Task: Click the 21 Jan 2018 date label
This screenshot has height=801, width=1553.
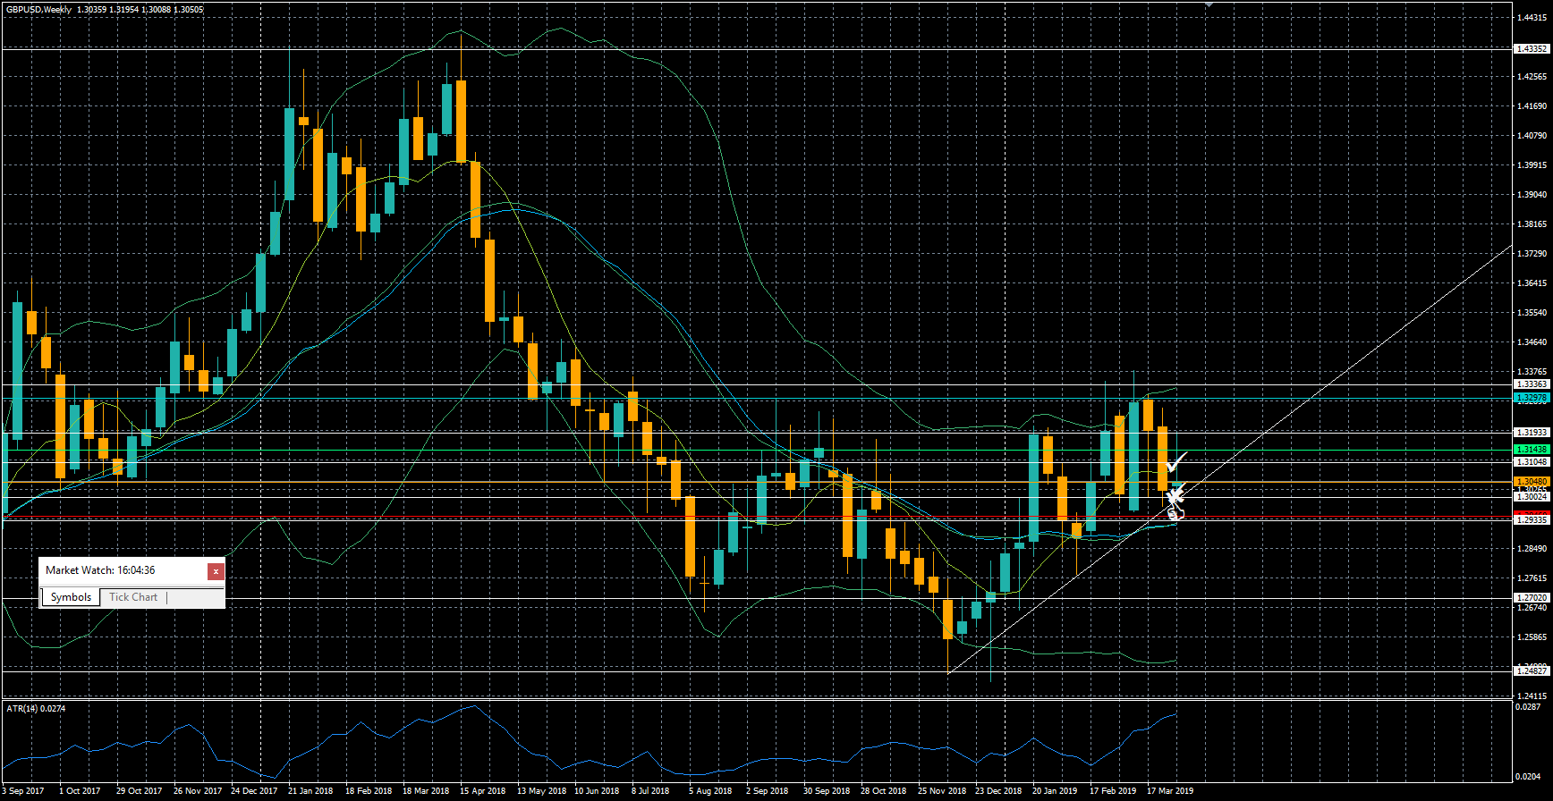Action: (x=310, y=790)
